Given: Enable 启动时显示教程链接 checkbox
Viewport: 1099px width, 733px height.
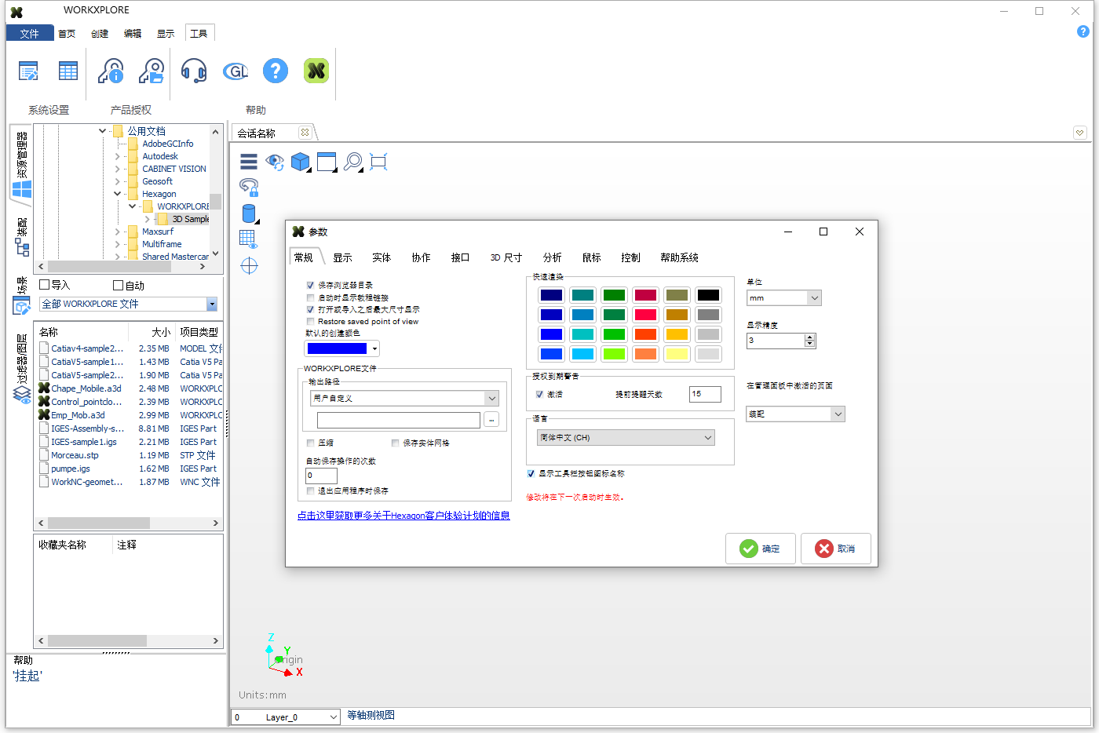Looking at the screenshot, I should (x=310, y=298).
